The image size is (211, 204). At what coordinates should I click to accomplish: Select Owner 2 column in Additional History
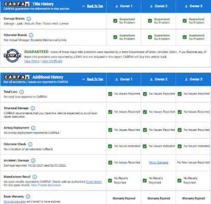point(159,80)
